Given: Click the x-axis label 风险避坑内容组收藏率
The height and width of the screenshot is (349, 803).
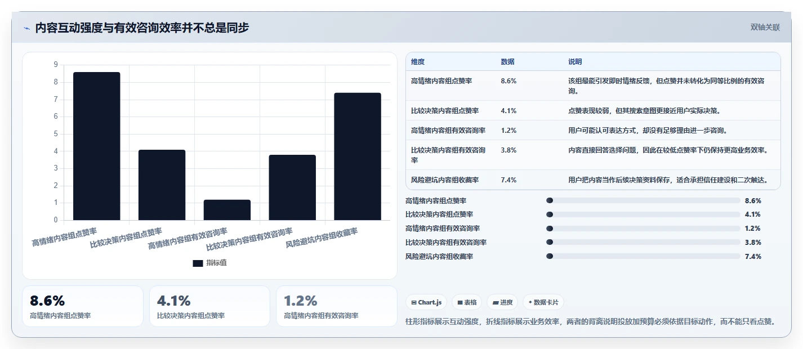Looking at the screenshot, I should point(322,238).
